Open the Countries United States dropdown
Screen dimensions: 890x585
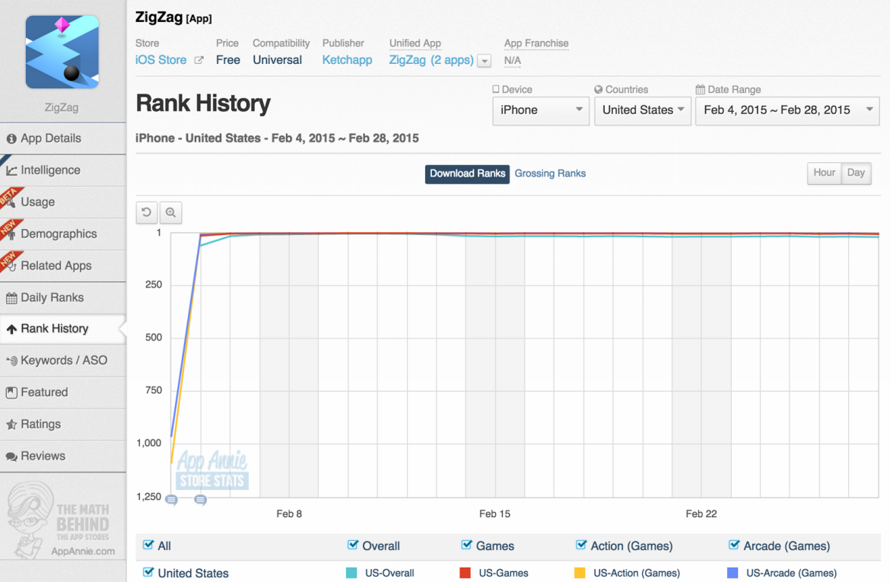point(643,110)
